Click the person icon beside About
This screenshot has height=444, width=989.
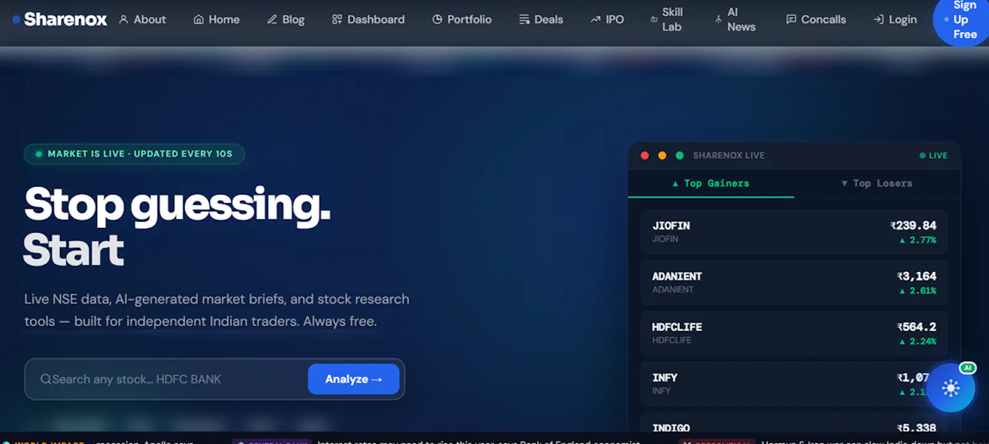click(x=124, y=20)
